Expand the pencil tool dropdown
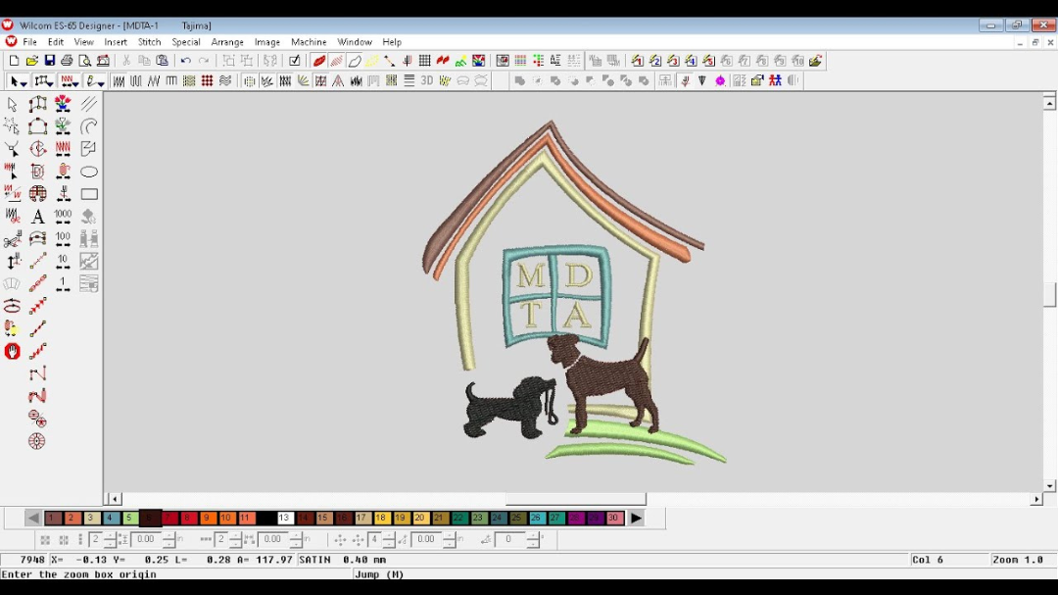Screen dimensions: 1058x595 click(x=101, y=81)
